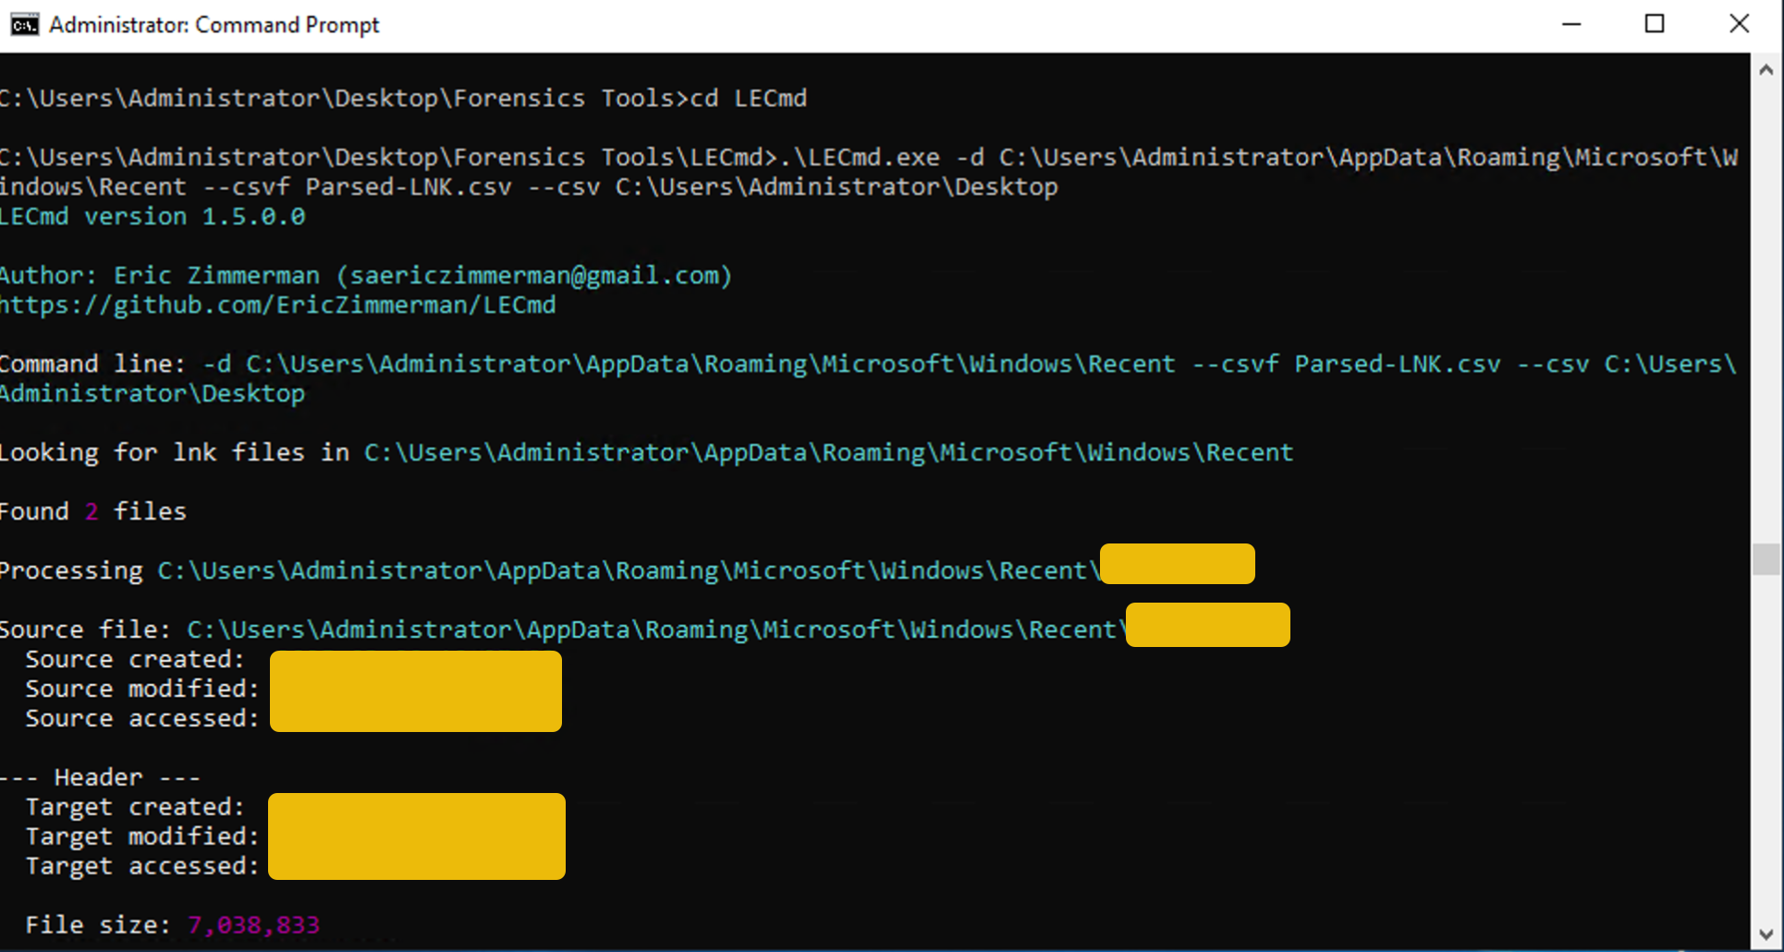
Task: Click the 'Command line:' label
Action: (92, 364)
